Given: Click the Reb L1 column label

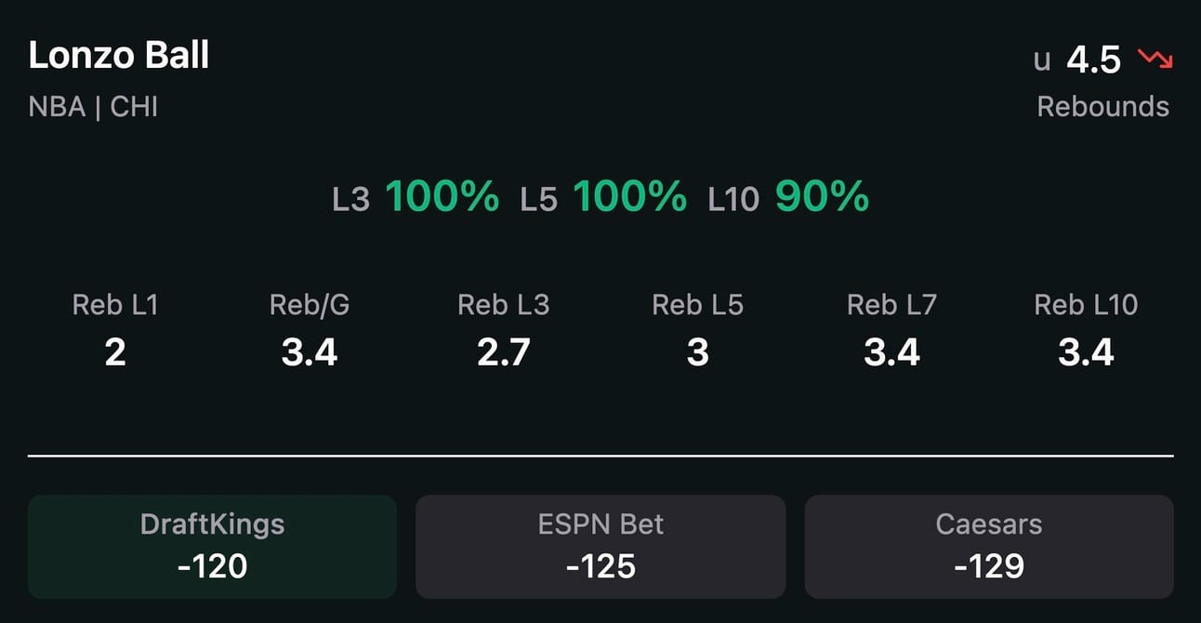Looking at the screenshot, I should tap(115, 305).
